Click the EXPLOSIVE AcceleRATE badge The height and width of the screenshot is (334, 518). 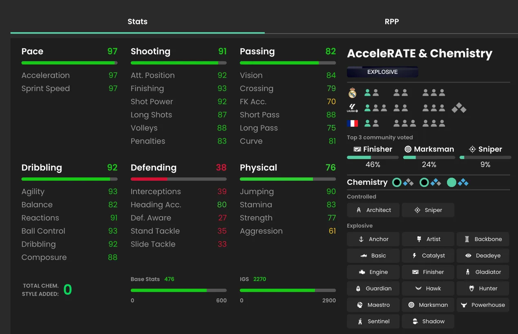(x=382, y=72)
